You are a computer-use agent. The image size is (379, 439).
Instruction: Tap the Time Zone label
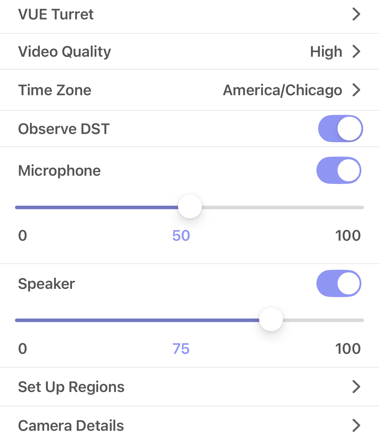(x=55, y=90)
